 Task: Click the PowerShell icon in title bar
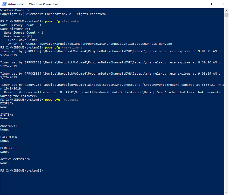click(4, 4)
